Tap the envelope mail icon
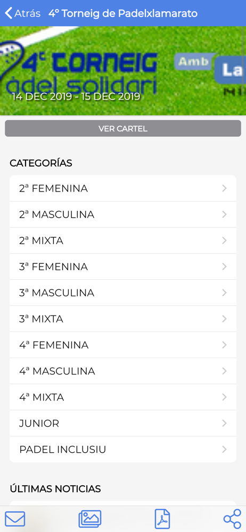The image size is (246, 532). 15,519
